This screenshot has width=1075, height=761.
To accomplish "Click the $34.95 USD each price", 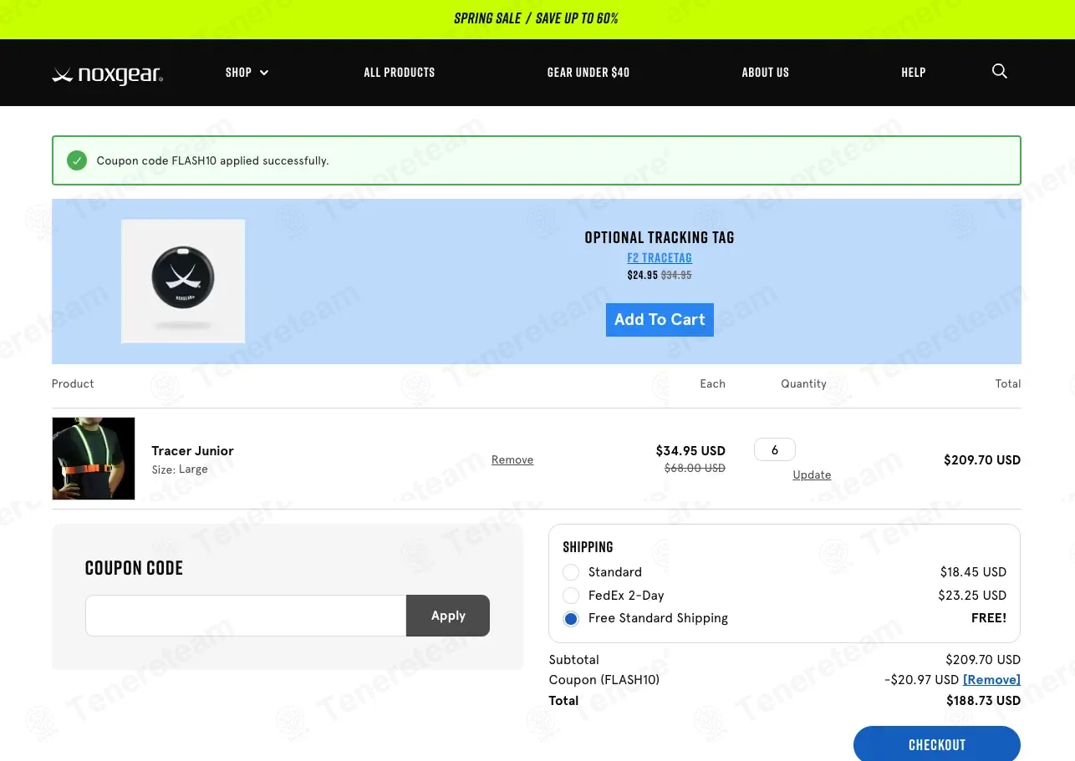I will (690, 450).
